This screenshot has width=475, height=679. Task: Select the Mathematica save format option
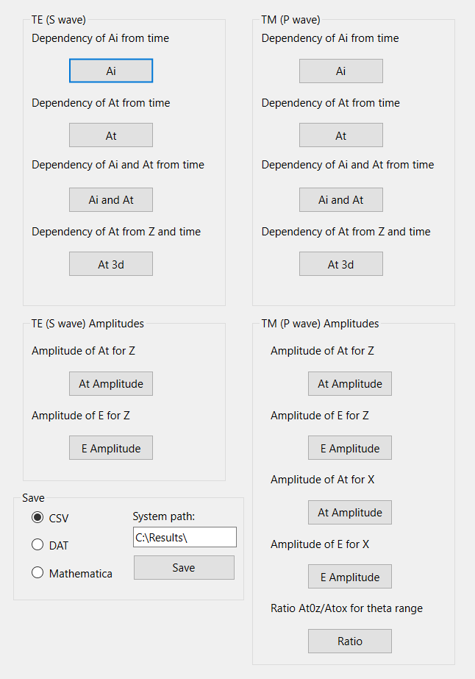pyautogui.click(x=72, y=573)
